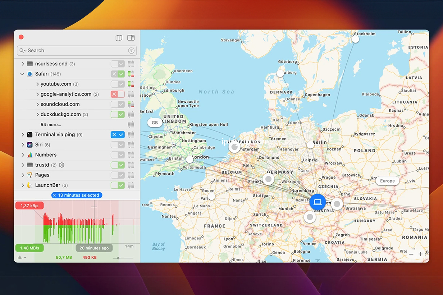Select the Numbers row in the list
Screen dimensions: 443x295
pyautogui.click(x=77, y=155)
